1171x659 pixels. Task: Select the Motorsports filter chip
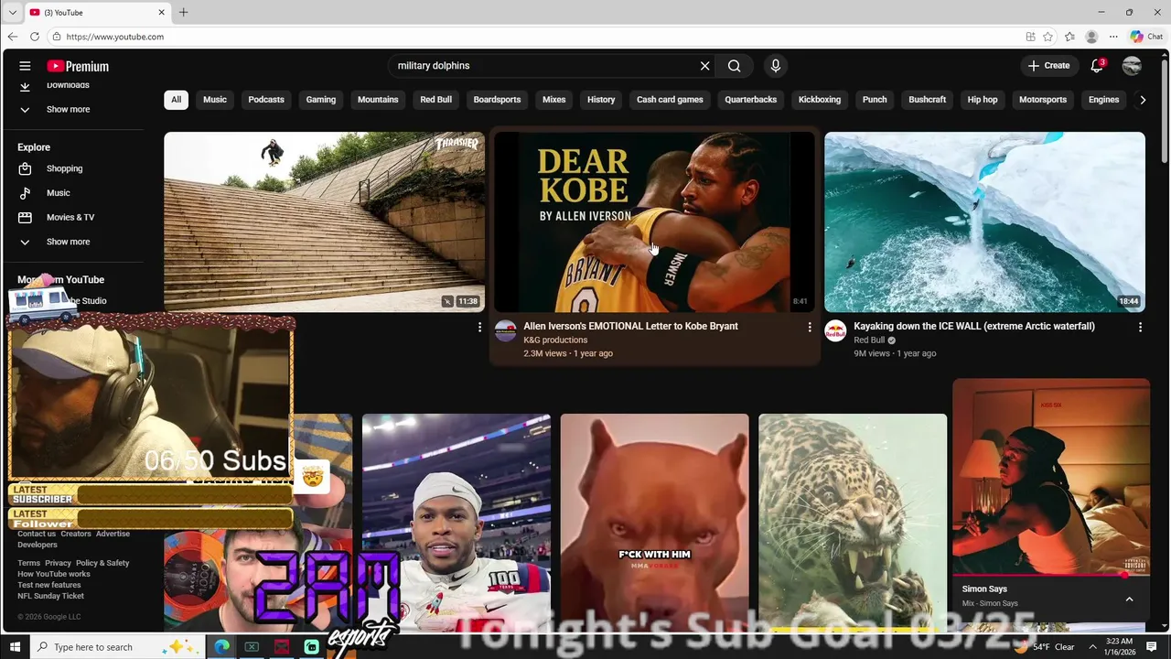point(1043,100)
